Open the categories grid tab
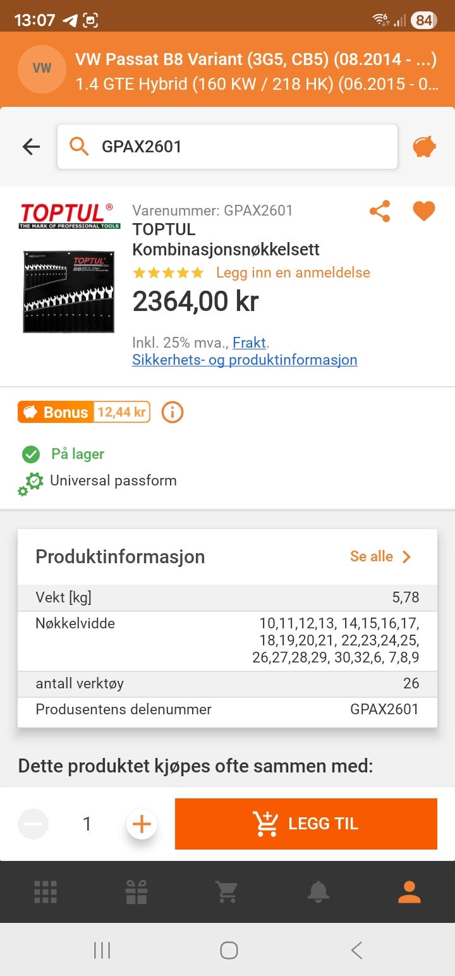 point(45,891)
